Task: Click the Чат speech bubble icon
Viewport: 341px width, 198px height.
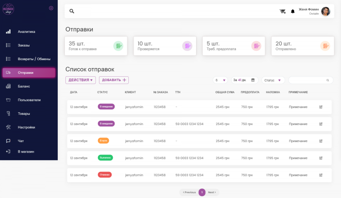Action: pyautogui.click(x=8, y=141)
